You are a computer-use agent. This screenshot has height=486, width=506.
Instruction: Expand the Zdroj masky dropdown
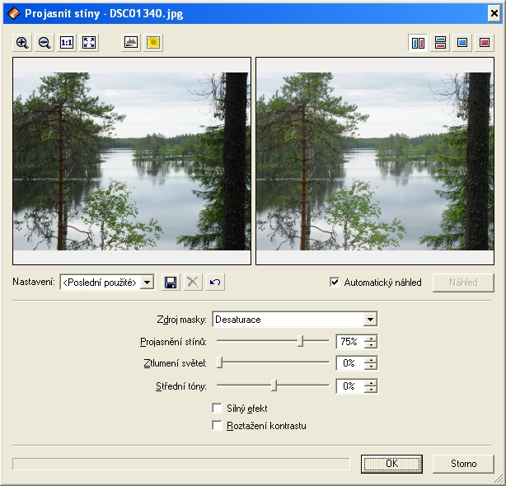point(370,320)
